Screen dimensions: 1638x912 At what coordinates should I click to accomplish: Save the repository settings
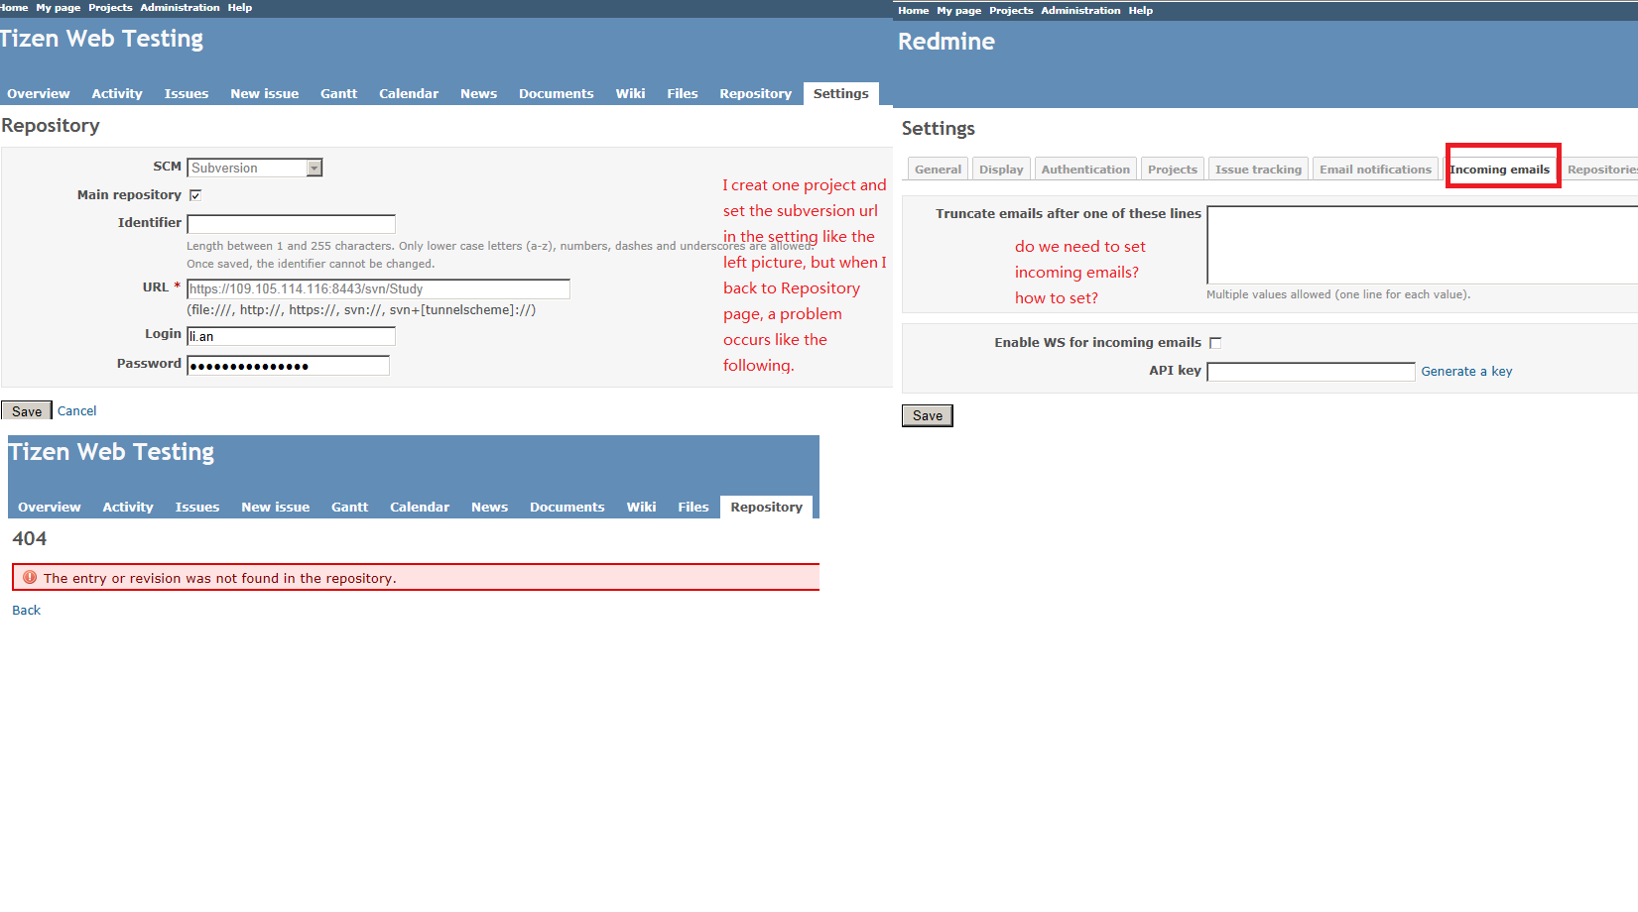pyautogui.click(x=27, y=411)
